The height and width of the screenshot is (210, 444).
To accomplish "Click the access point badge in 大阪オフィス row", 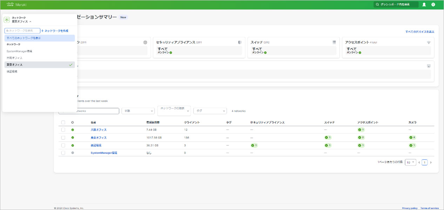I will pos(361,130).
